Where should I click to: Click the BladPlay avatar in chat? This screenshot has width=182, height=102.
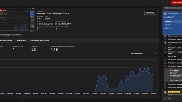[x=165, y=56]
